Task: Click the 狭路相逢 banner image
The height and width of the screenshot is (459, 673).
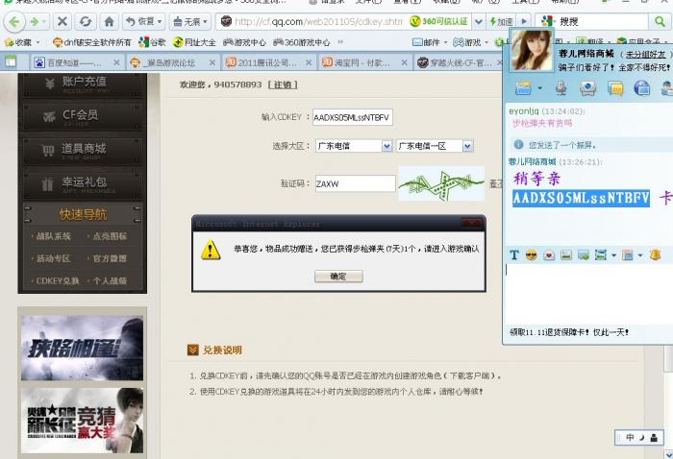Action: coord(82,348)
